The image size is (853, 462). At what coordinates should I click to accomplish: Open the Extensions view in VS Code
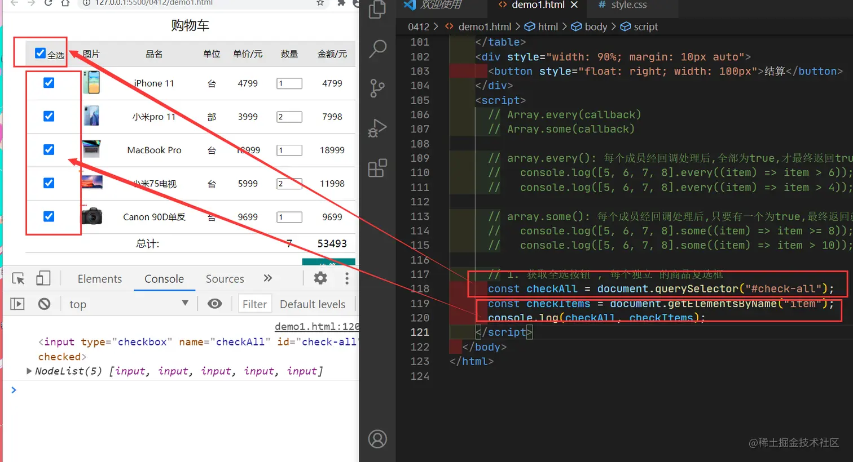click(x=377, y=167)
